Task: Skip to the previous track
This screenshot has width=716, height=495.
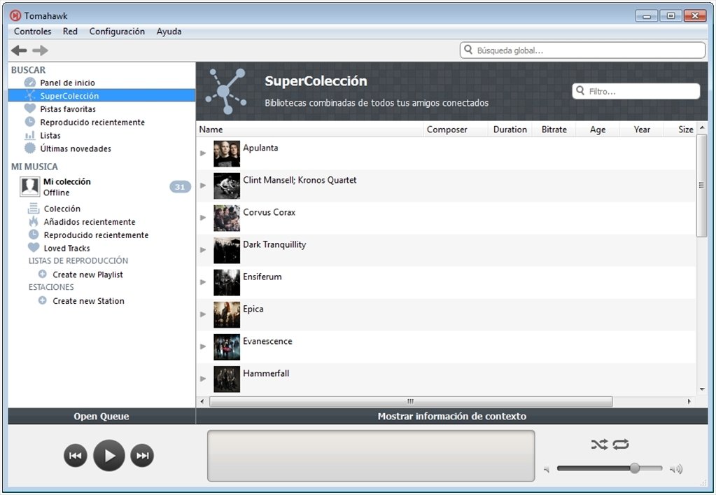Action: pyautogui.click(x=76, y=455)
